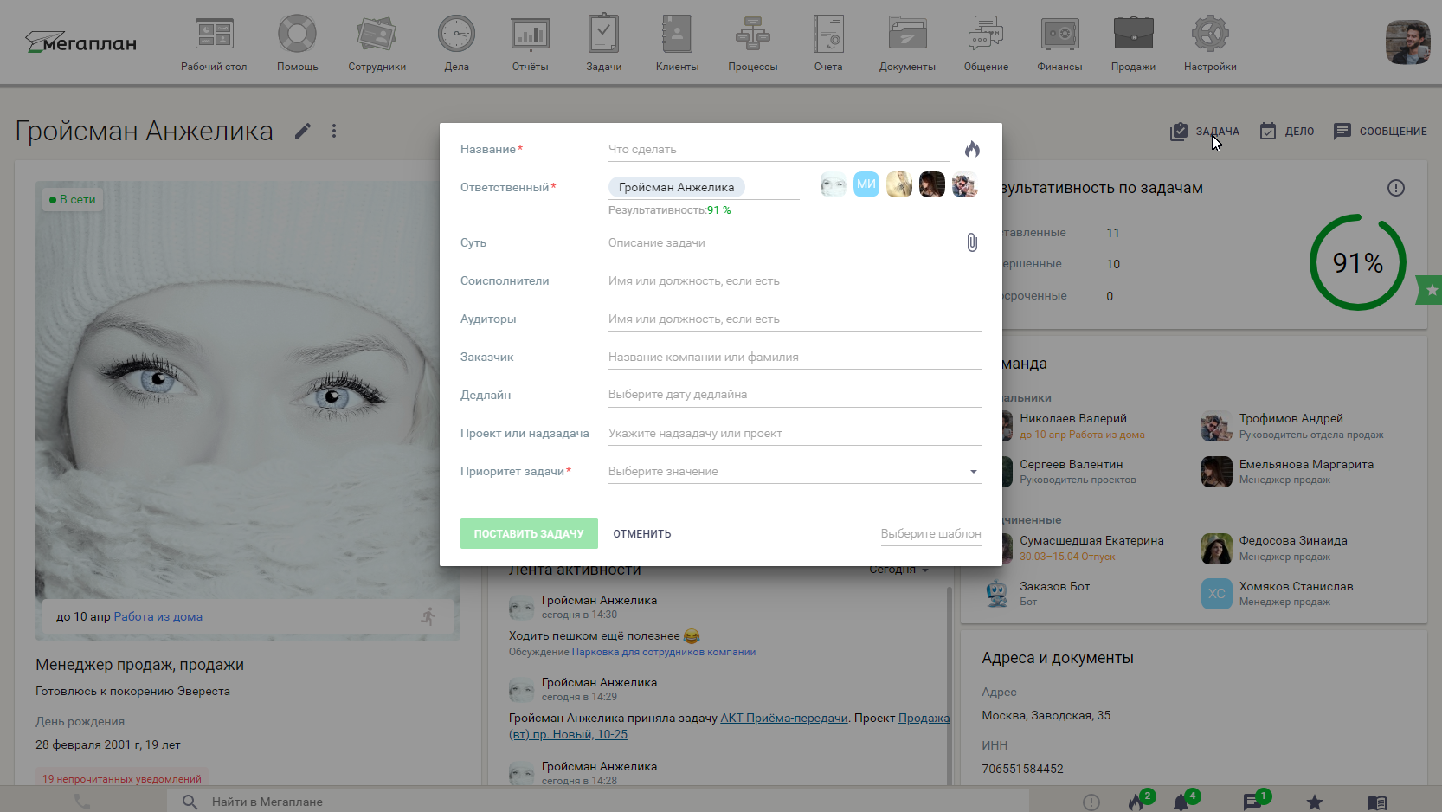Image resolution: width=1442 pixels, height=812 pixels.
Task: Open the Дедлайн date picker field
Action: click(x=795, y=395)
